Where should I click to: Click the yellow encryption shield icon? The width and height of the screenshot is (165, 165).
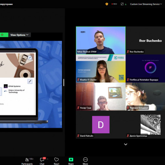coord(107,4)
